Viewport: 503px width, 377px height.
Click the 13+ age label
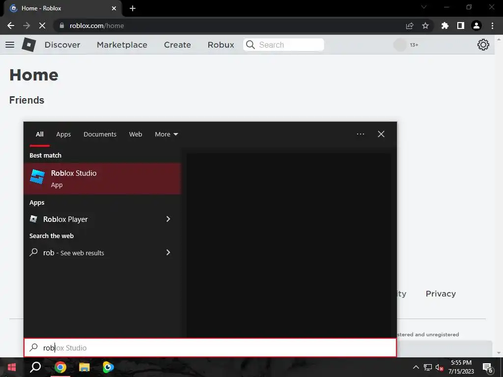tap(414, 45)
